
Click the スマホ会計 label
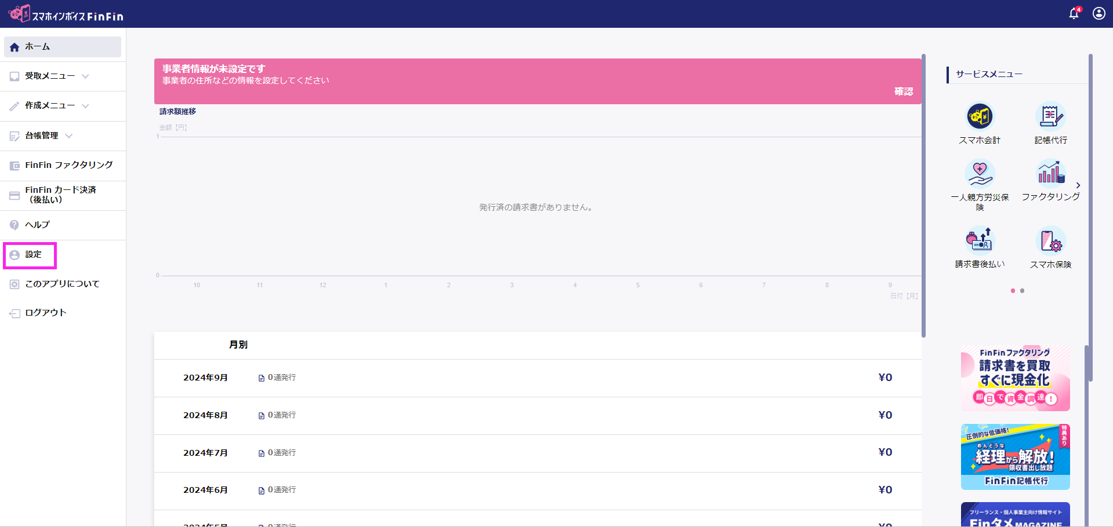click(x=980, y=140)
